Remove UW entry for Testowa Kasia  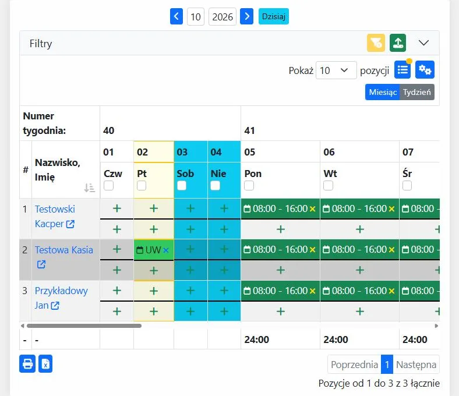166,250
